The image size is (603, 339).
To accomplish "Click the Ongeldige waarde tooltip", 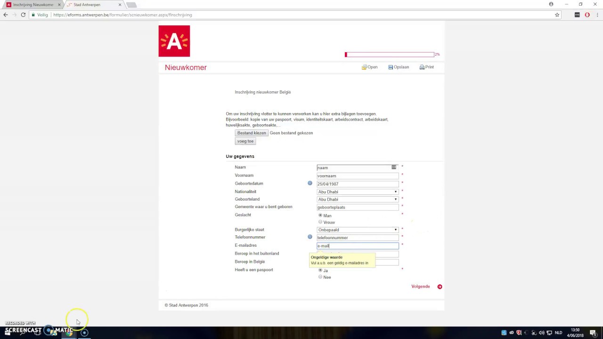I will 342,260.
